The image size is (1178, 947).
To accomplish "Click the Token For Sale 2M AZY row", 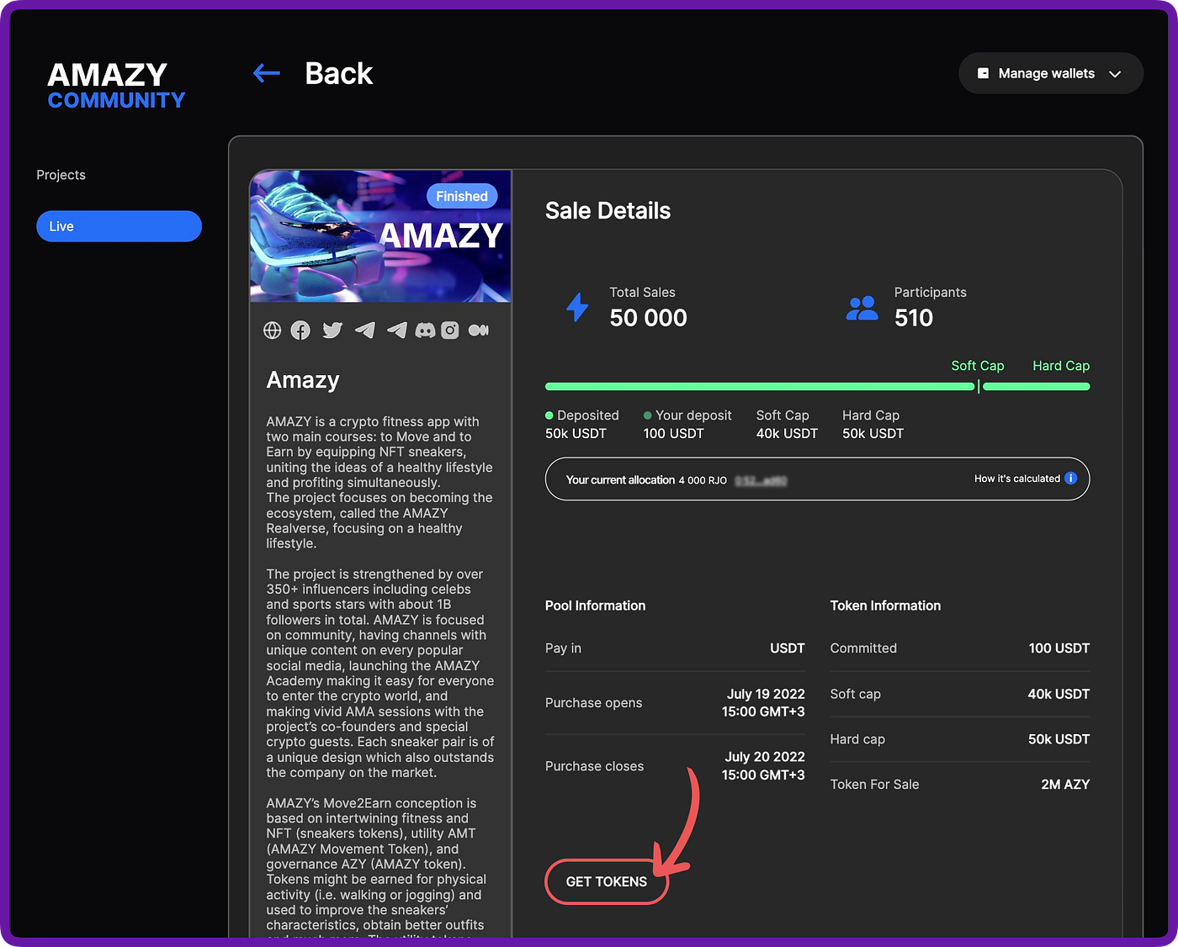I will 960,785.
